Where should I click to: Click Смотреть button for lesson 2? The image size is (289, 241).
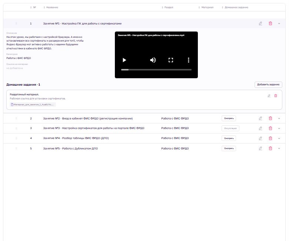pyautogui.click(x=229, y=118)
